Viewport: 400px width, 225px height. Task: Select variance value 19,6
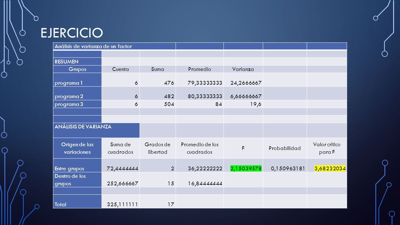click(x=255, y=104)
